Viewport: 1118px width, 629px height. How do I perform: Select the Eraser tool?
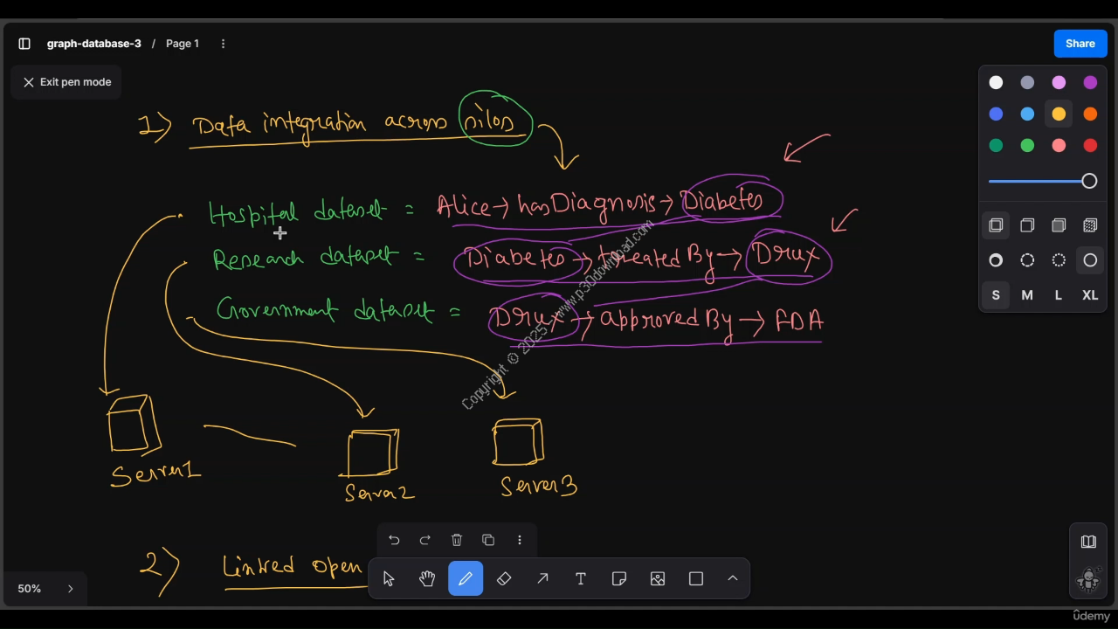(504, 578)
